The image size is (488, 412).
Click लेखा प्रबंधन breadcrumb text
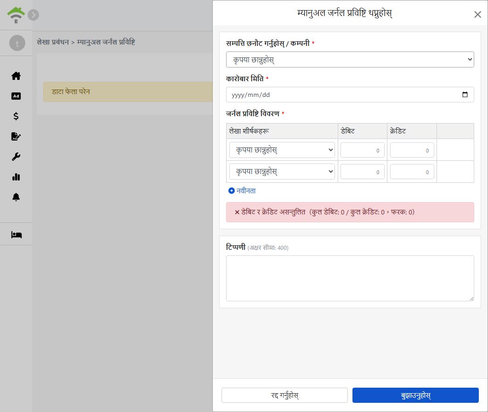coord(52,42)
